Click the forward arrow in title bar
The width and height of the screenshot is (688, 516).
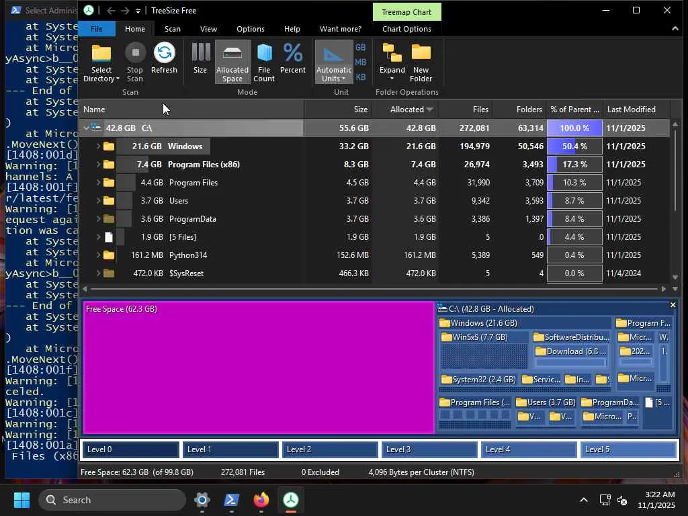[x=125, y=11]
